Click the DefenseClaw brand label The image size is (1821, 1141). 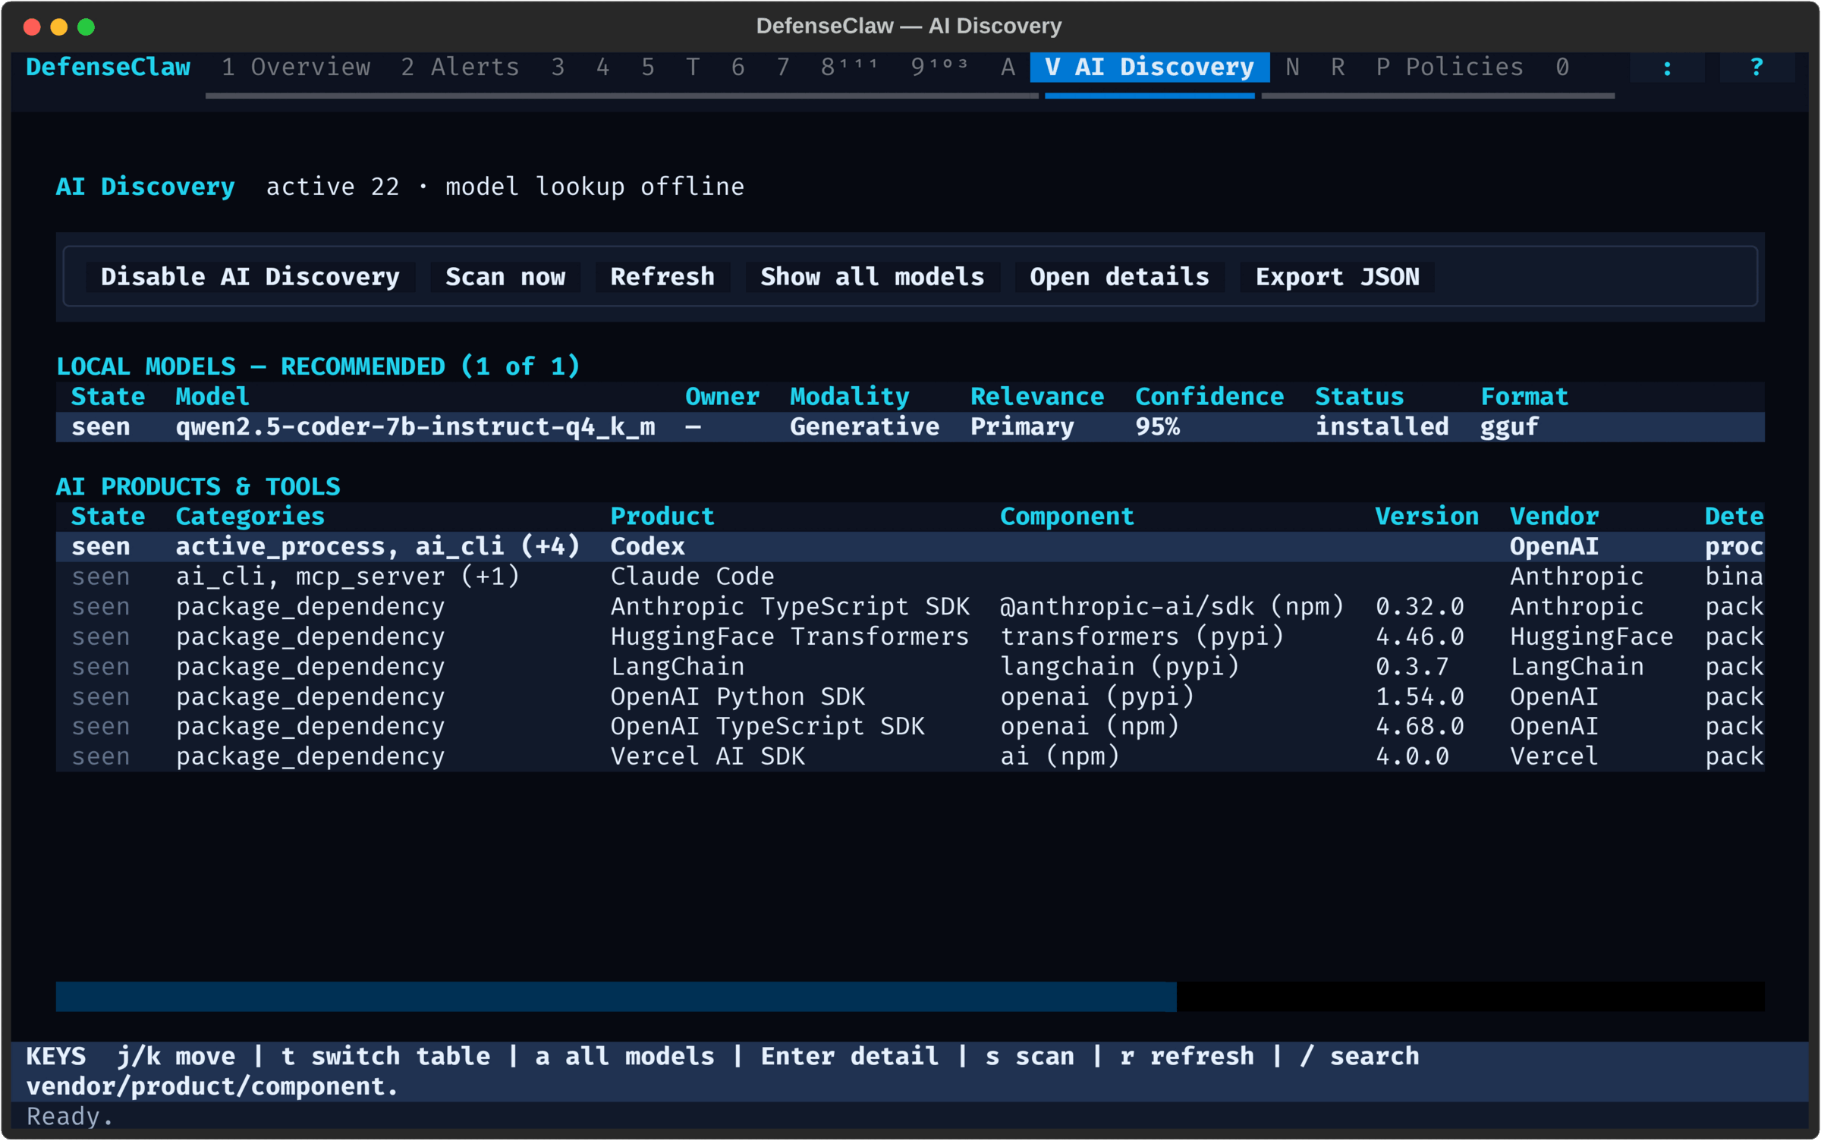coord(109,68)
